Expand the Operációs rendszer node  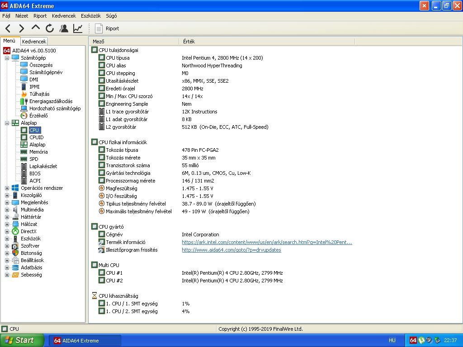7,188
